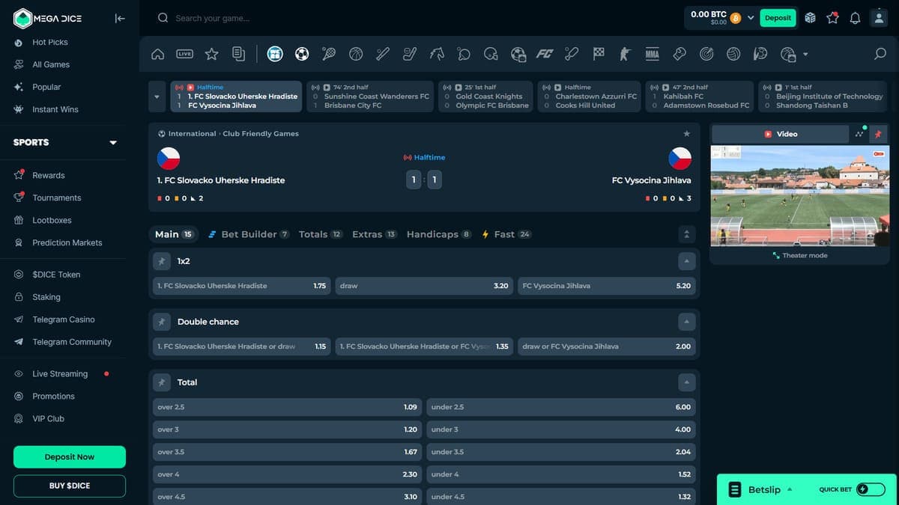Image resolution: width=899 pixels, height=505 pixels.
Task: Collapse the 1x2 market section
Action: click(x=686, y=262)
